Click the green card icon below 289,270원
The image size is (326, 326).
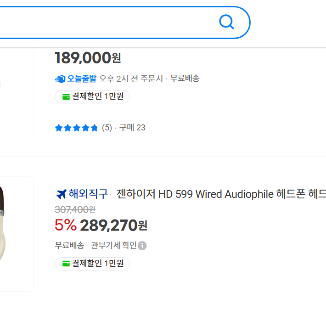[x=66, y=264]
